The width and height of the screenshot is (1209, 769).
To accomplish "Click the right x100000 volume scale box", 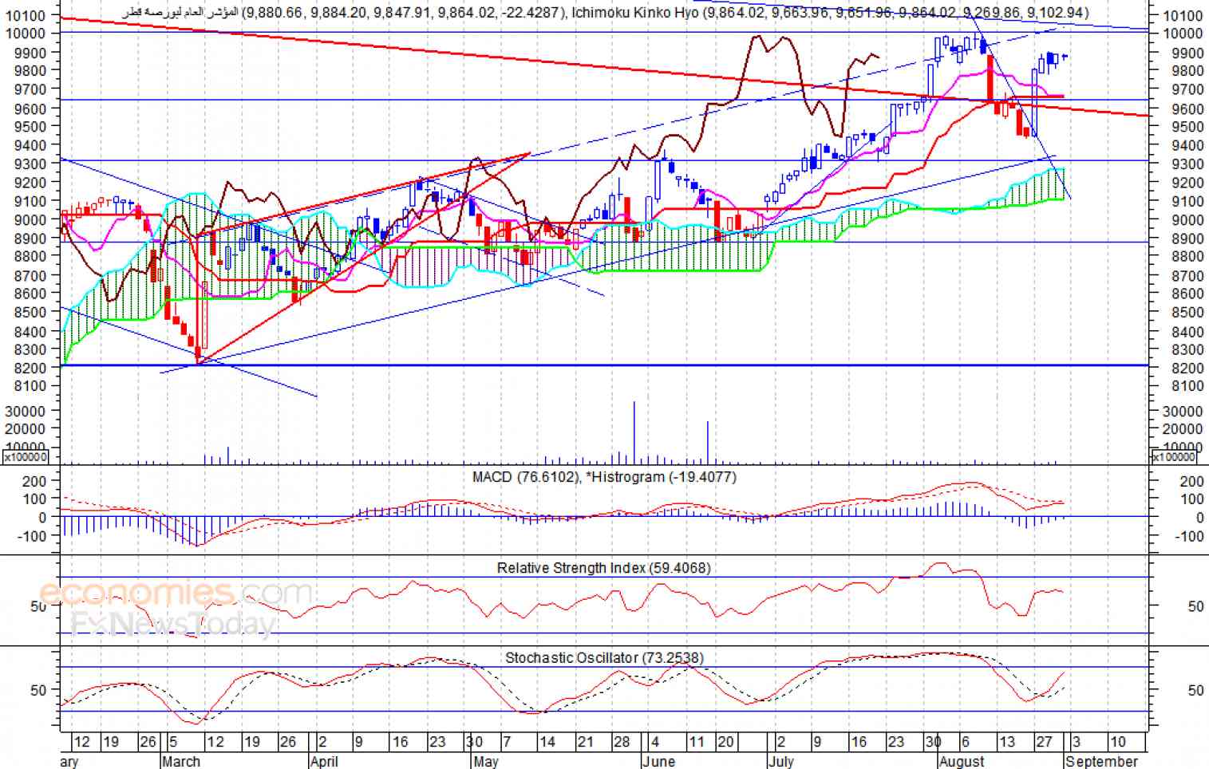I will click(1174, 457).
